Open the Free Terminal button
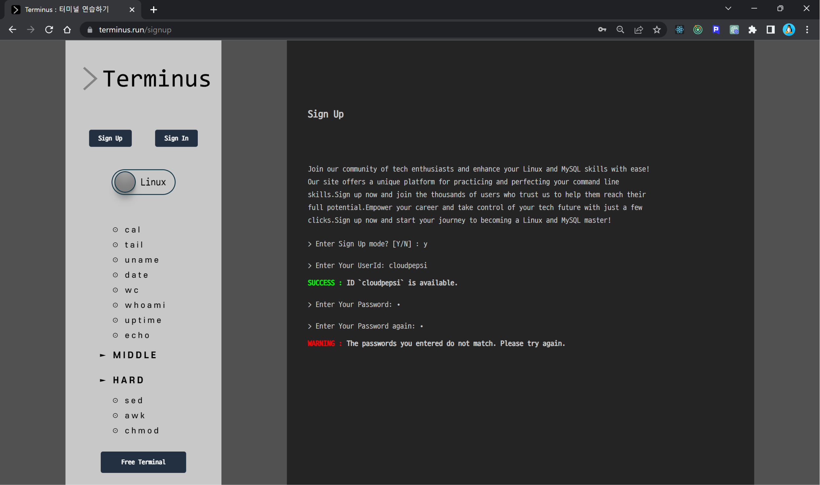The image size is (820, 485). 143,462
